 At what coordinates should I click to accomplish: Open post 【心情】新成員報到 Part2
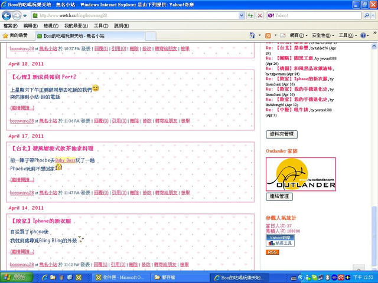pos(44,77)
